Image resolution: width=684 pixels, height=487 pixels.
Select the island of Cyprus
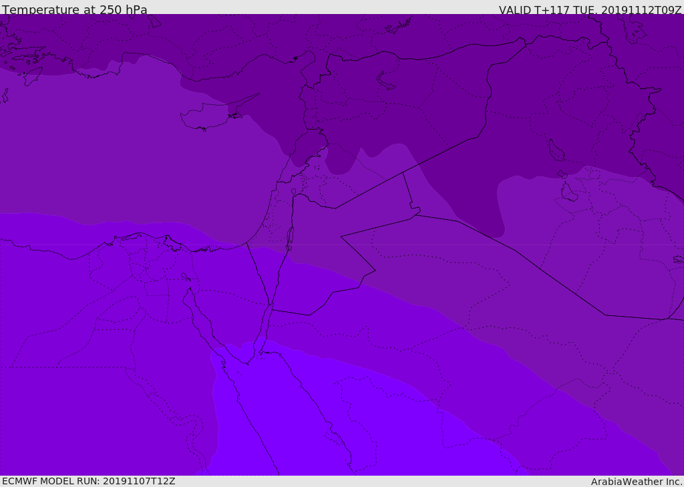(x=208, y=118)
